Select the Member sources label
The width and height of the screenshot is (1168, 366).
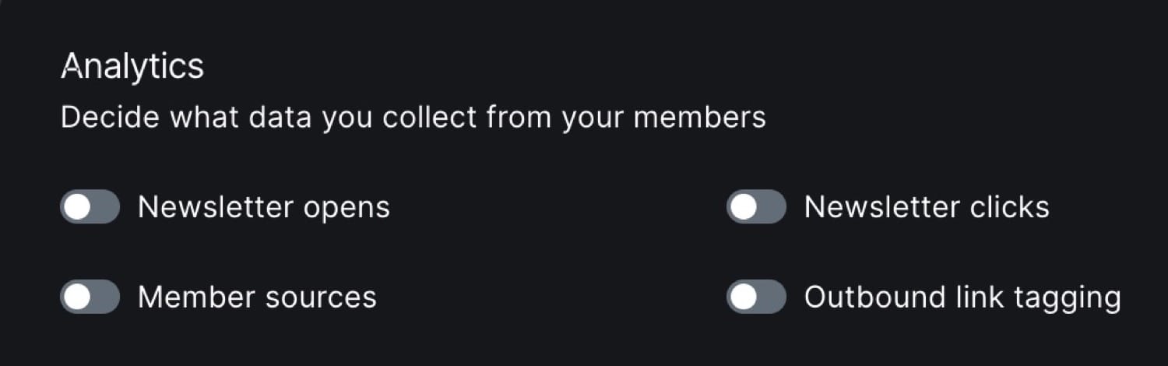pyautogui.click(x=257, y=297)
